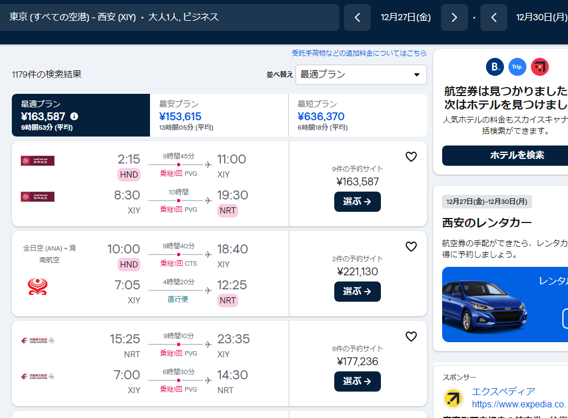
Task: Favorite the ¥163,587 Juneyao Air flight
Action: [411, 157]
